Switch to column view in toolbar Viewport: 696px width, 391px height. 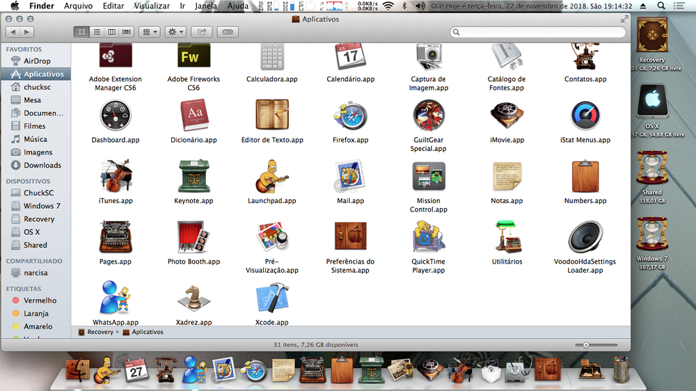click(111, 32)
